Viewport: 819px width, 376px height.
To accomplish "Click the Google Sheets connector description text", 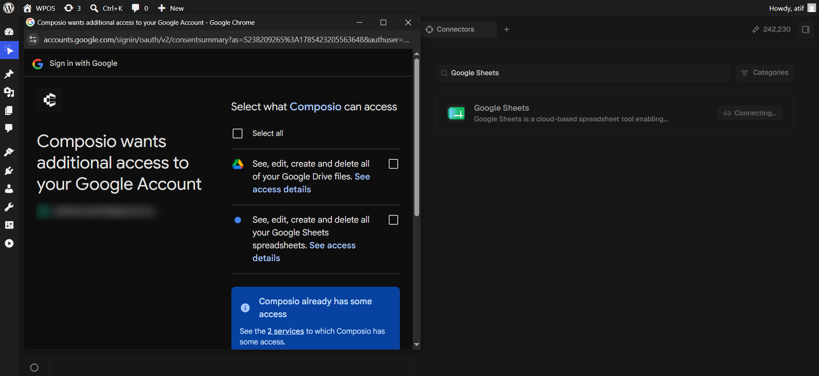I will click(x=571, y=119).
